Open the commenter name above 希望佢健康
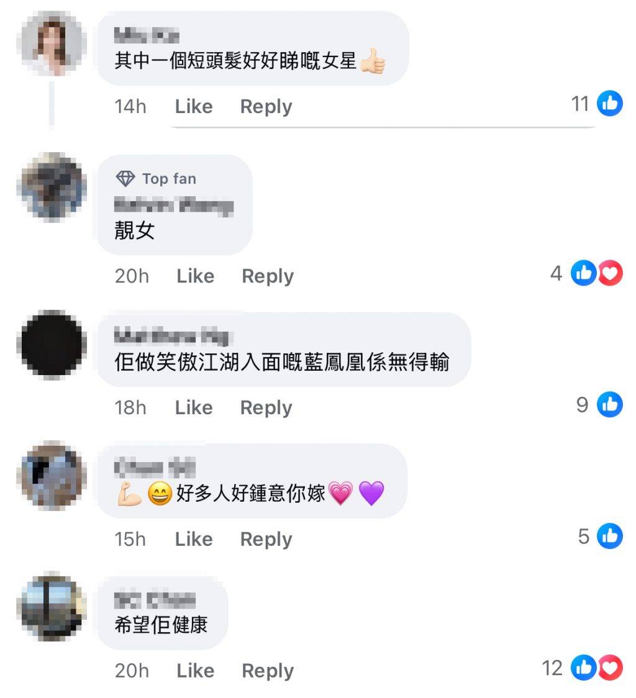This screenshot has width=636, height=698. click(155, 600)
